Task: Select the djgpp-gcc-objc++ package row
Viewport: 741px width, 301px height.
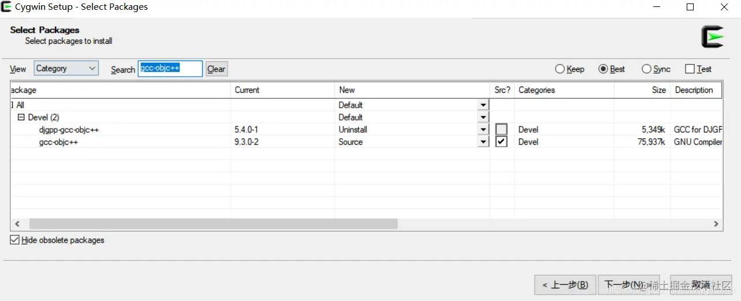Action: coord(366,130)
